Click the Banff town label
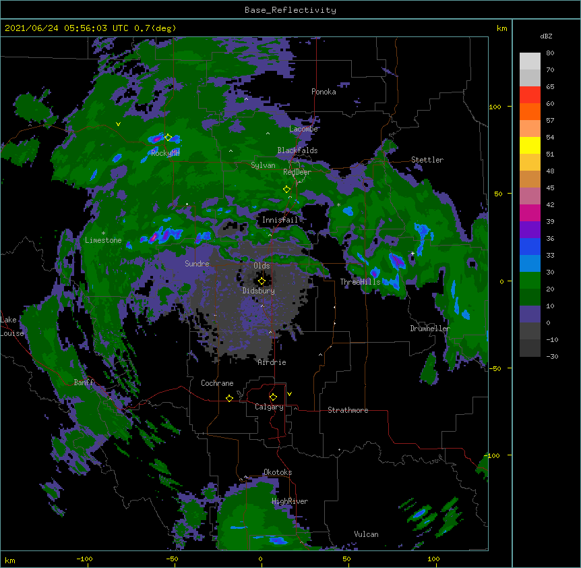 coord(84,382)
